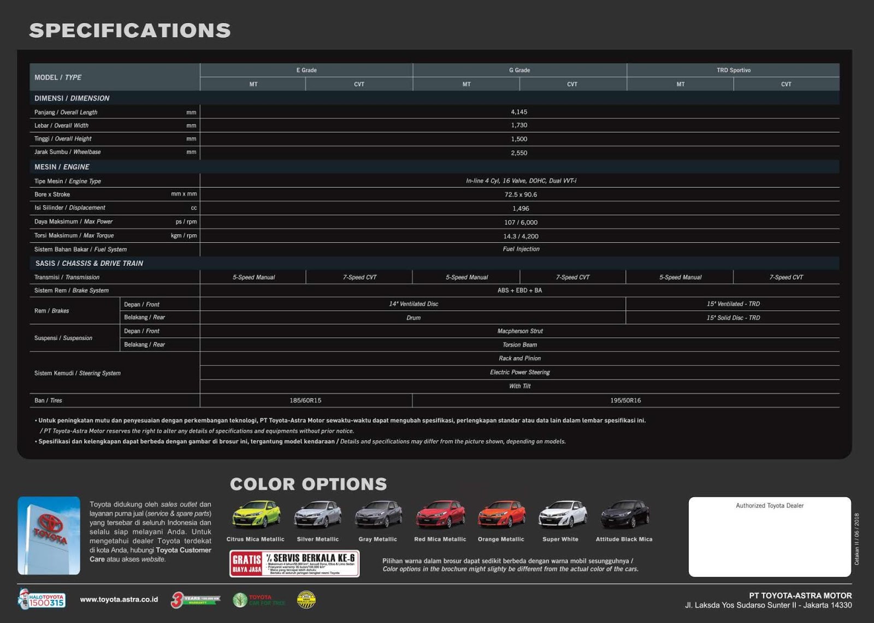Click the 14" Ventilated Disc cell

[414, 304]
